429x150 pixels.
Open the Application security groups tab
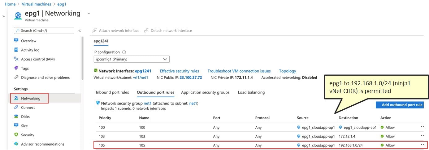(x=205, y=92)
